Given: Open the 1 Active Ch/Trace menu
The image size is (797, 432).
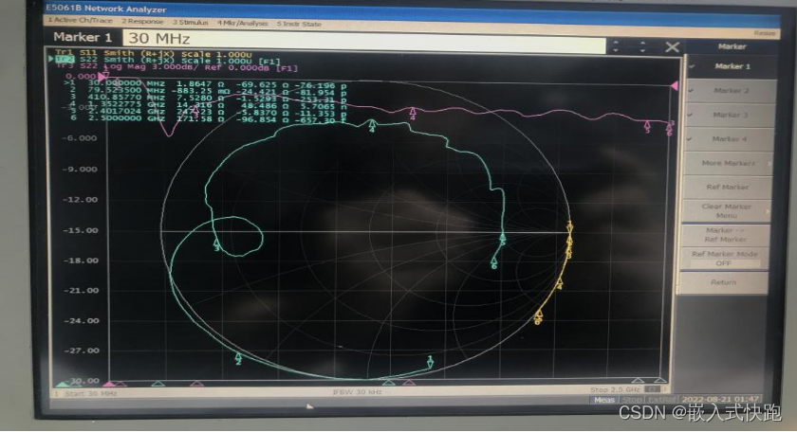Looking at the screenshot, I should [x=80, y=21].
